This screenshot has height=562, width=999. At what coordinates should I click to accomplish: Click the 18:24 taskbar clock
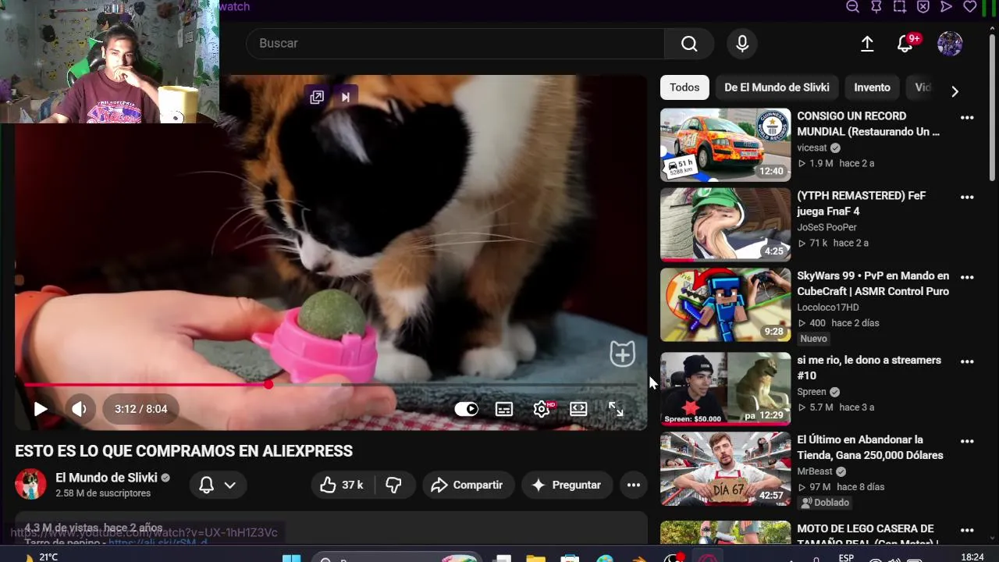(x=972, y=557)
